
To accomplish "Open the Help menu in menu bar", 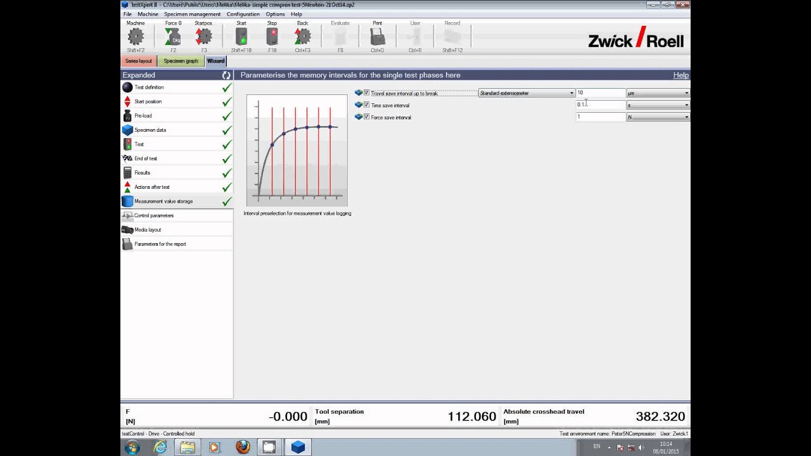I will [x=297, y=14].
